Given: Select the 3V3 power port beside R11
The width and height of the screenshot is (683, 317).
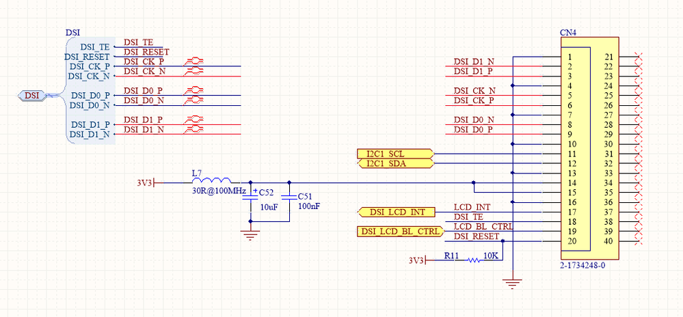Looking at the screenshot, I should 417,260.
